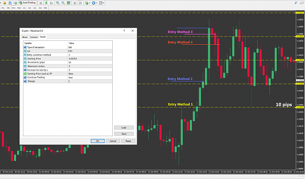
Task: Open the periods clock icon
Action: point(94,3)
